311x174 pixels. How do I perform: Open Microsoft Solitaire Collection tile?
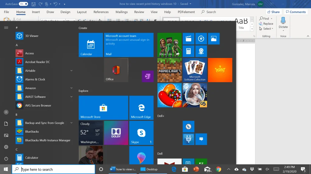point(195,70)
